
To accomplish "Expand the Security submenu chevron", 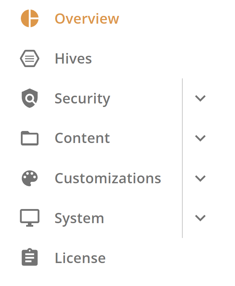I will coord(200,98).
